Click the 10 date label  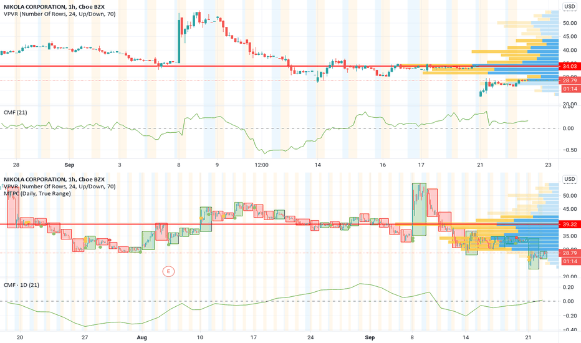point(200,337)
